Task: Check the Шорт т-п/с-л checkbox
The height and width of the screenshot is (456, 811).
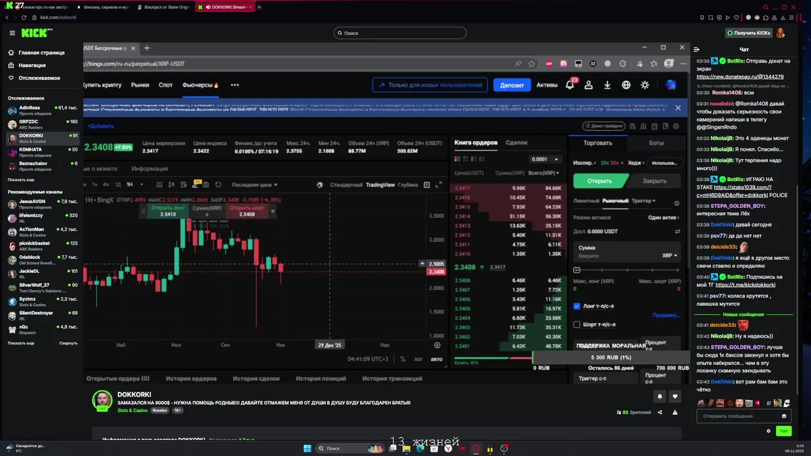Action: 577,324
